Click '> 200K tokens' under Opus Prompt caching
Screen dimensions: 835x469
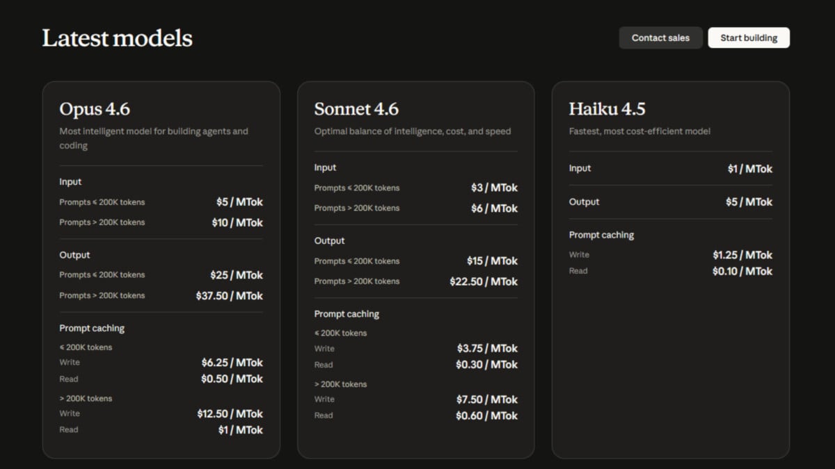pos(86,399)
